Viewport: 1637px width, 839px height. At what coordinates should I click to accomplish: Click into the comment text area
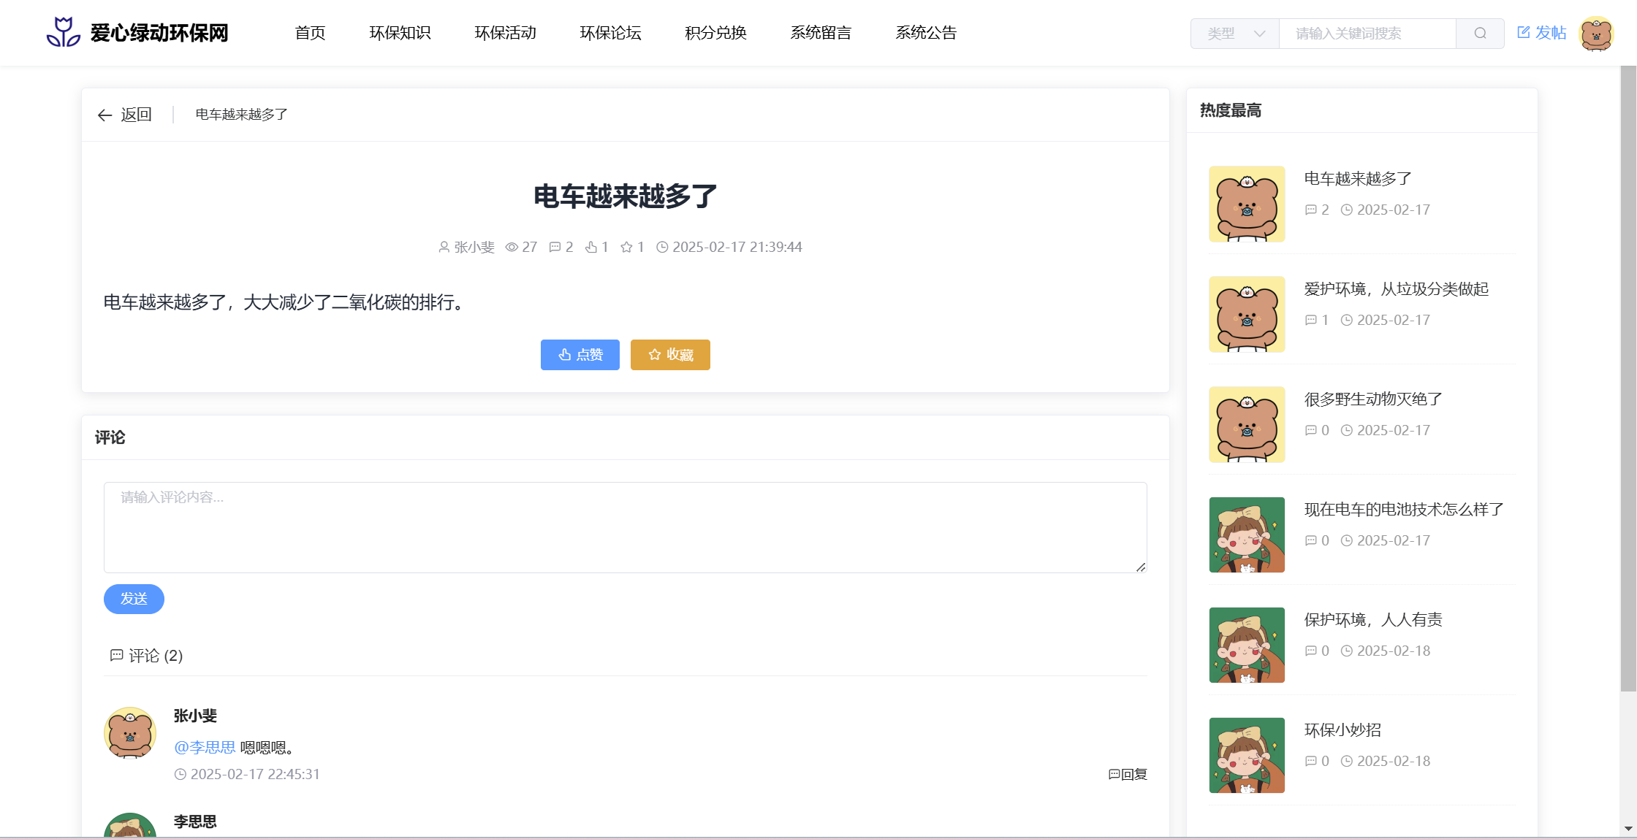[x=625, y=527]
